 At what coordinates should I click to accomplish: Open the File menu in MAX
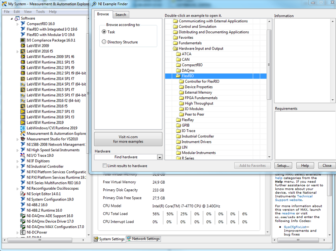7,11
